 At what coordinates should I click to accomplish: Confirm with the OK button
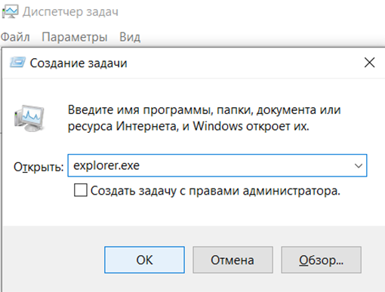pos(144,260)
